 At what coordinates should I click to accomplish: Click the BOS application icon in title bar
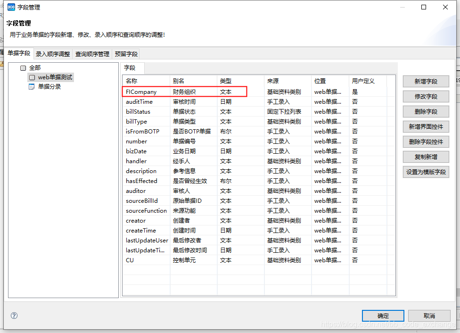11,7
